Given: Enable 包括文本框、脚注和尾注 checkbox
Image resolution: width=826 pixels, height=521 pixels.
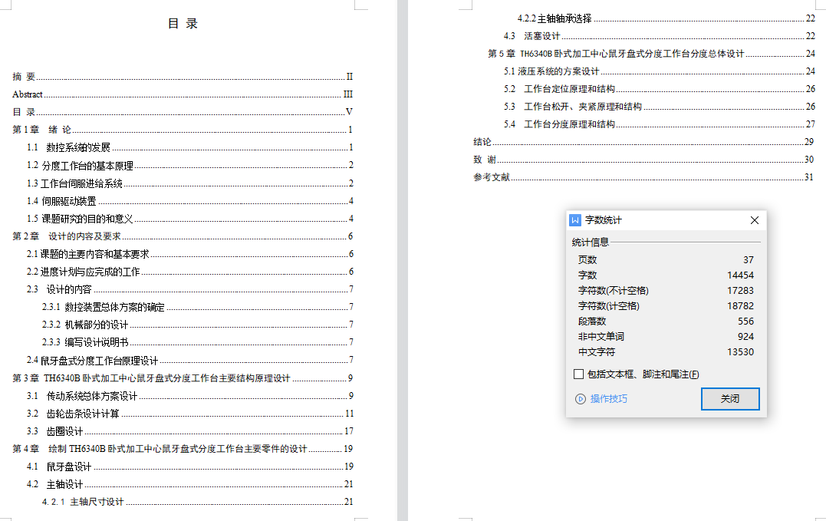Looking at the screenshot, I should tap(579, 374).
